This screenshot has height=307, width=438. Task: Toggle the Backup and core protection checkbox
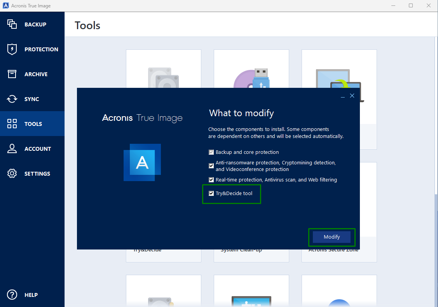click(x=211, y=152)
